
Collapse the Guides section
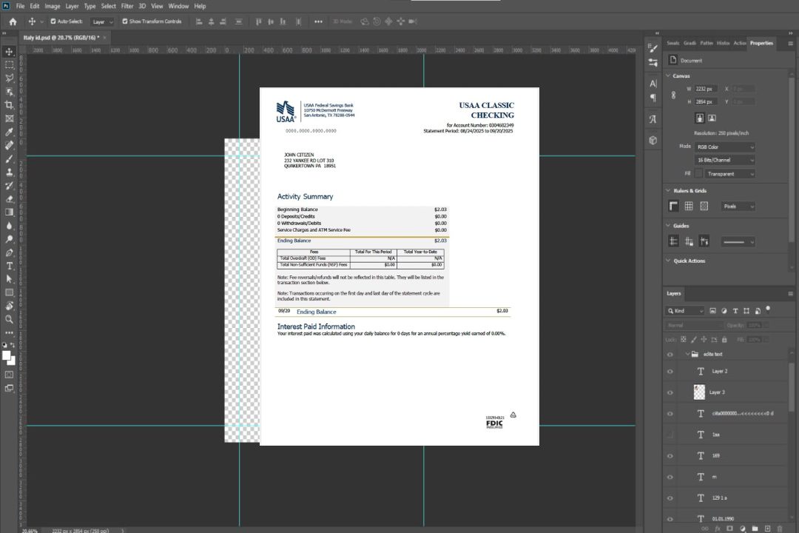(x=669, y=226)
